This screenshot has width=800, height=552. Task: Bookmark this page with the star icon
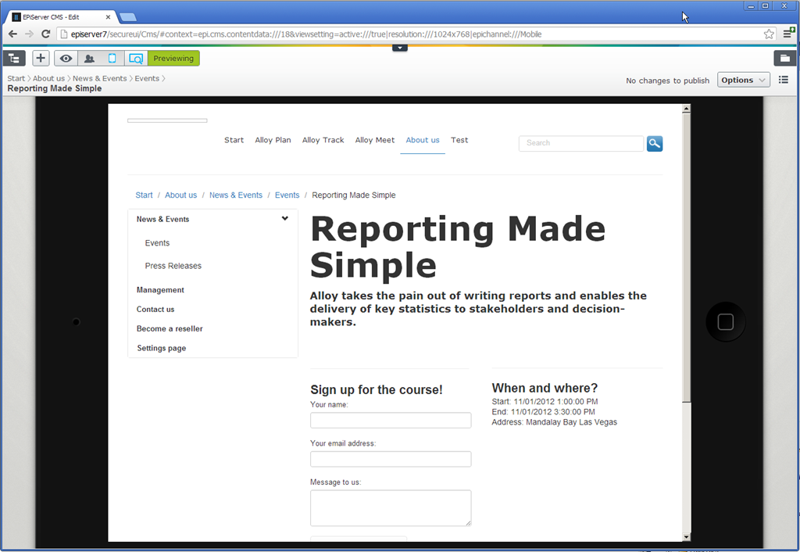[769, 34]
